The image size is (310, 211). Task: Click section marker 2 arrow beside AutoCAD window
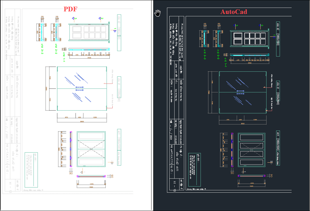271,162
